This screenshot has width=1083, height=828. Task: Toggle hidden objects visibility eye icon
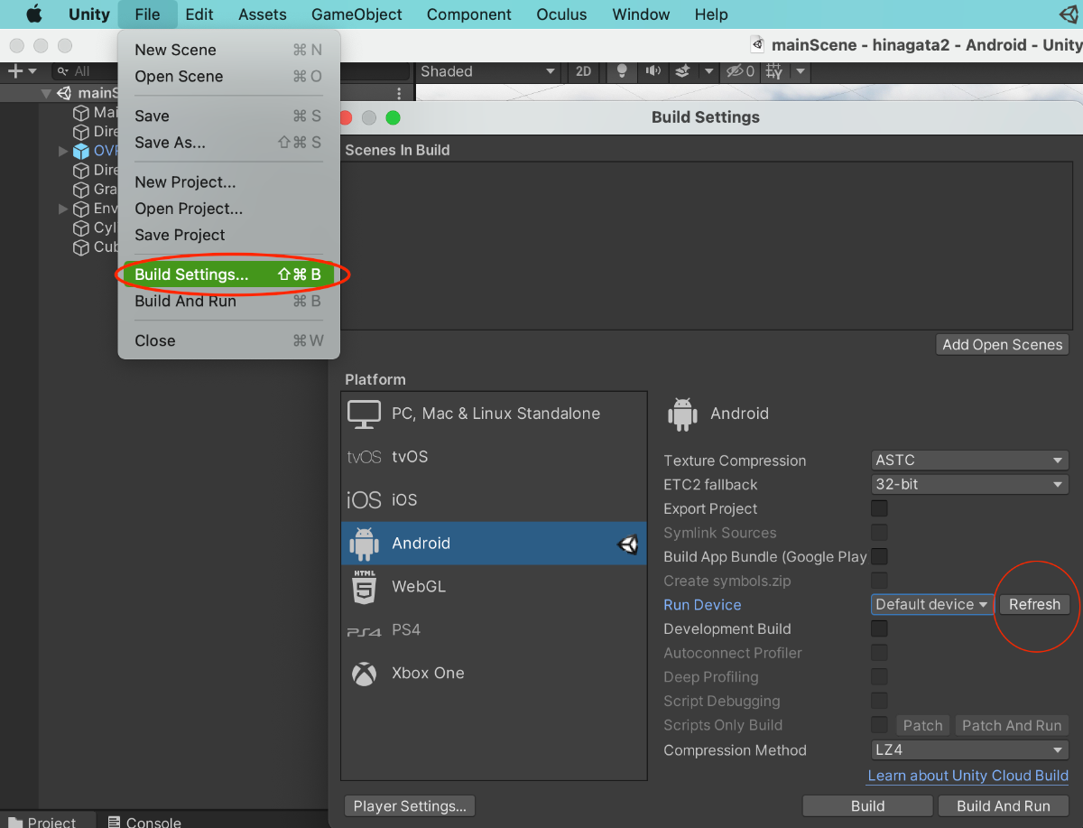(740, 71)
